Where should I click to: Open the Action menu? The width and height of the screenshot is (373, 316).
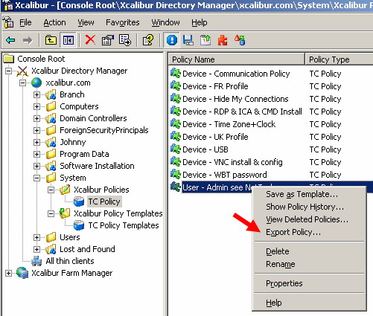tap(54, 22)
